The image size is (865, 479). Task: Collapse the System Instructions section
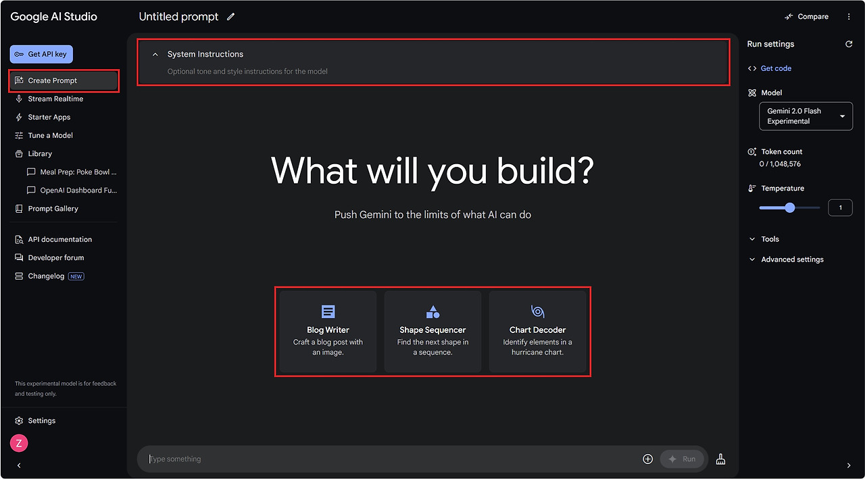coord(155,54)
